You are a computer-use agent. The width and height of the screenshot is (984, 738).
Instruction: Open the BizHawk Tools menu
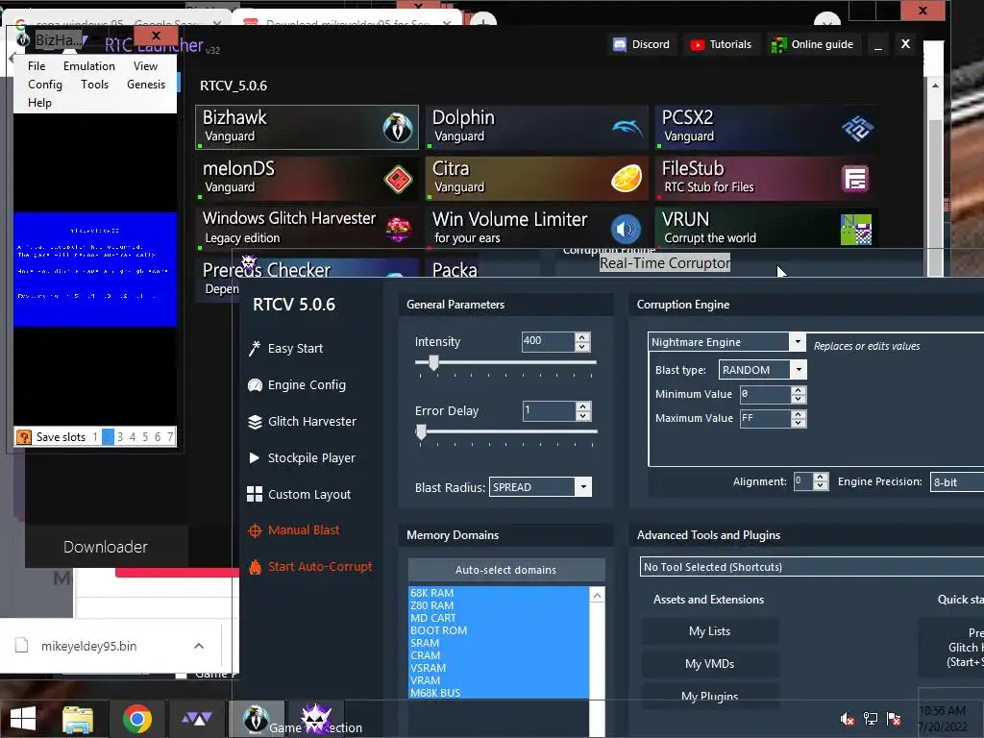click(x=95, y=85)
